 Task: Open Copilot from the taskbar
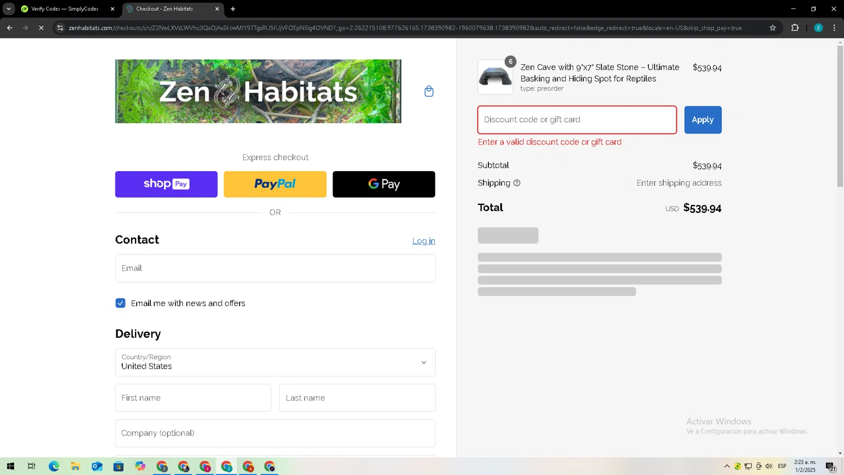(x=140, y=466)
